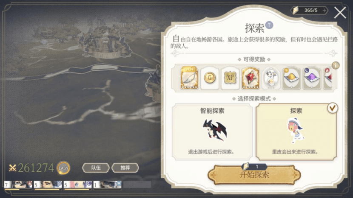
Task: Choose the 探索 mode card with Ripi
Action: pos(296,131)
